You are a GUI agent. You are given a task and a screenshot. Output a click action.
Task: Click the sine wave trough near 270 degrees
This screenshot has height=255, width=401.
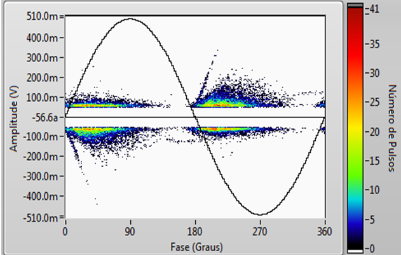(260, 214)
